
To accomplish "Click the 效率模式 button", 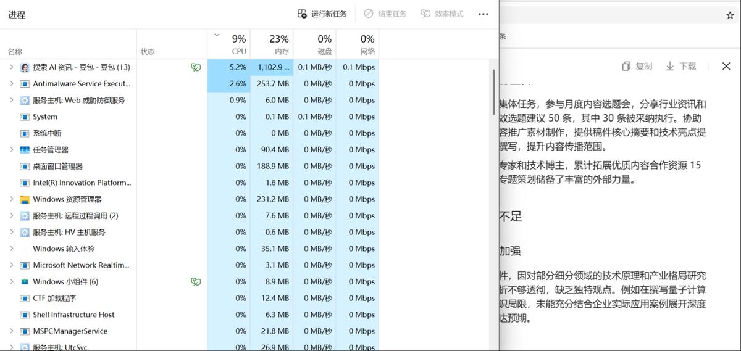I will [442, 14].
